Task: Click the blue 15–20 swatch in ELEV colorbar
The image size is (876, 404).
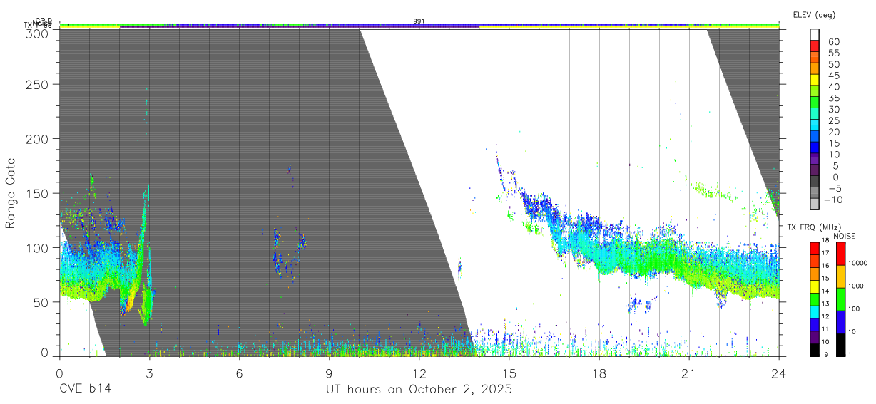Action: (x=815, y=138)
